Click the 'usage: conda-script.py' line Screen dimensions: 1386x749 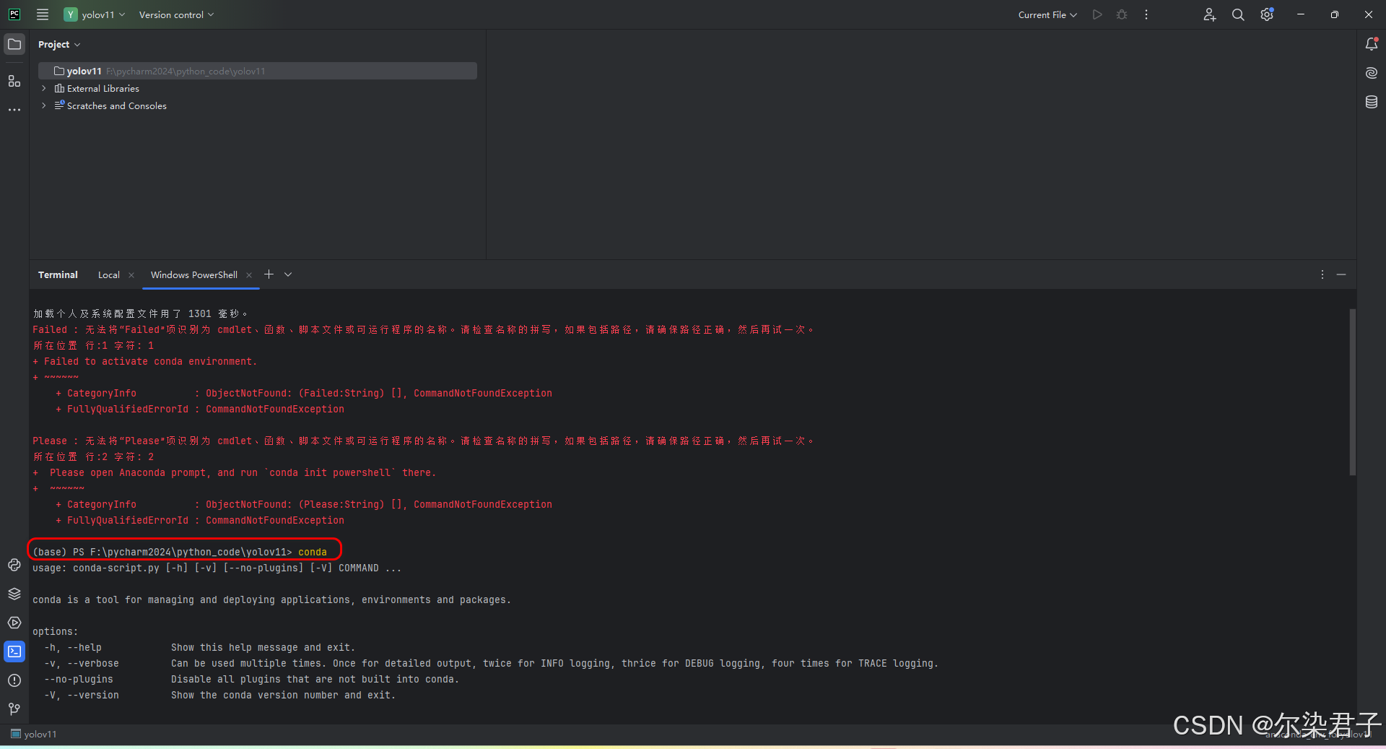click(217, 568)
